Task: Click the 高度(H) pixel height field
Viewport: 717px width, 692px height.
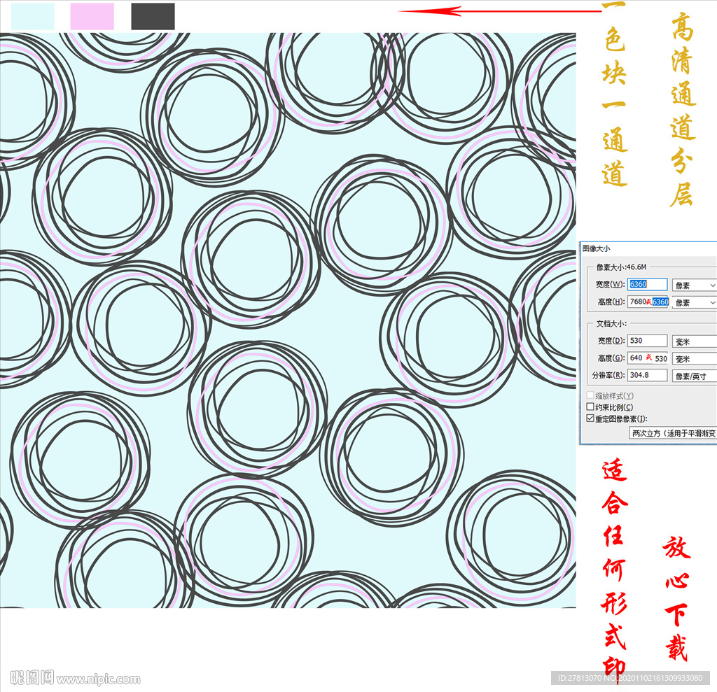Action: click(x=647, y=302)
